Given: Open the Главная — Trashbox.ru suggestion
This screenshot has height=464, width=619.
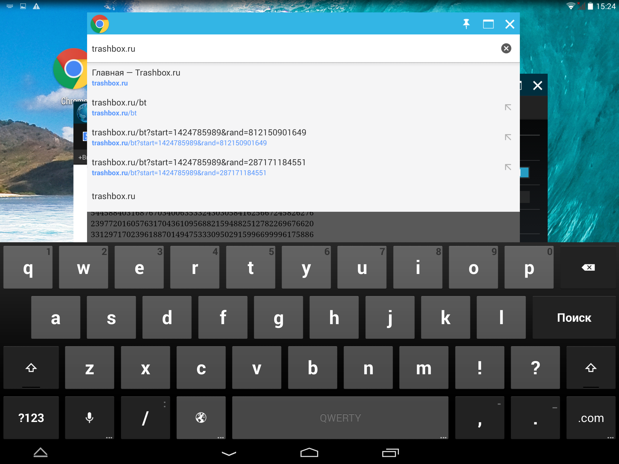Looking at the screenshot, I should coord(303,78).
